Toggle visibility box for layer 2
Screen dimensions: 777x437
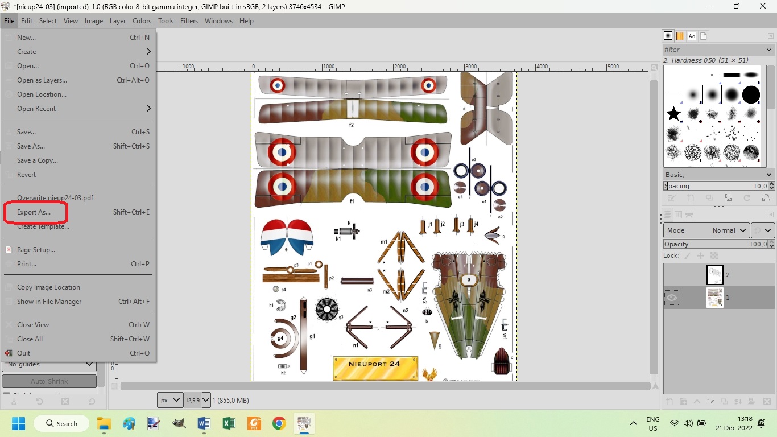tap(672, 275)
